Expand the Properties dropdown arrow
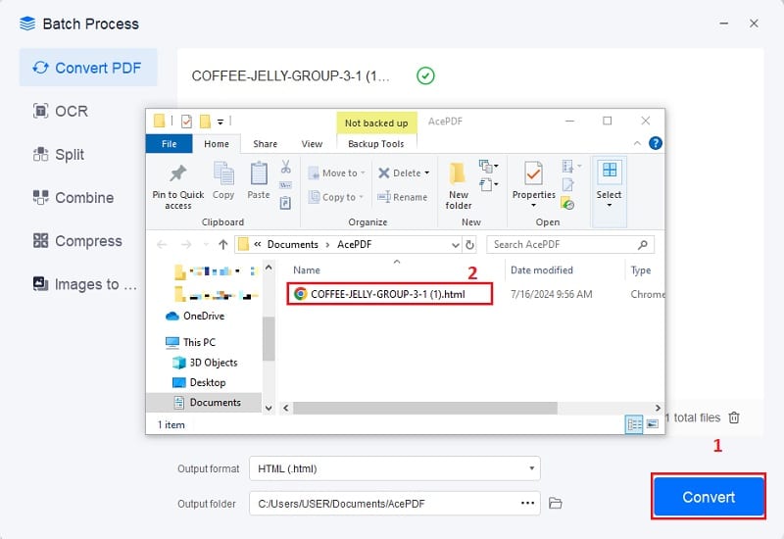Viewport: 784px width, 539px height. (x=533, y=206)
